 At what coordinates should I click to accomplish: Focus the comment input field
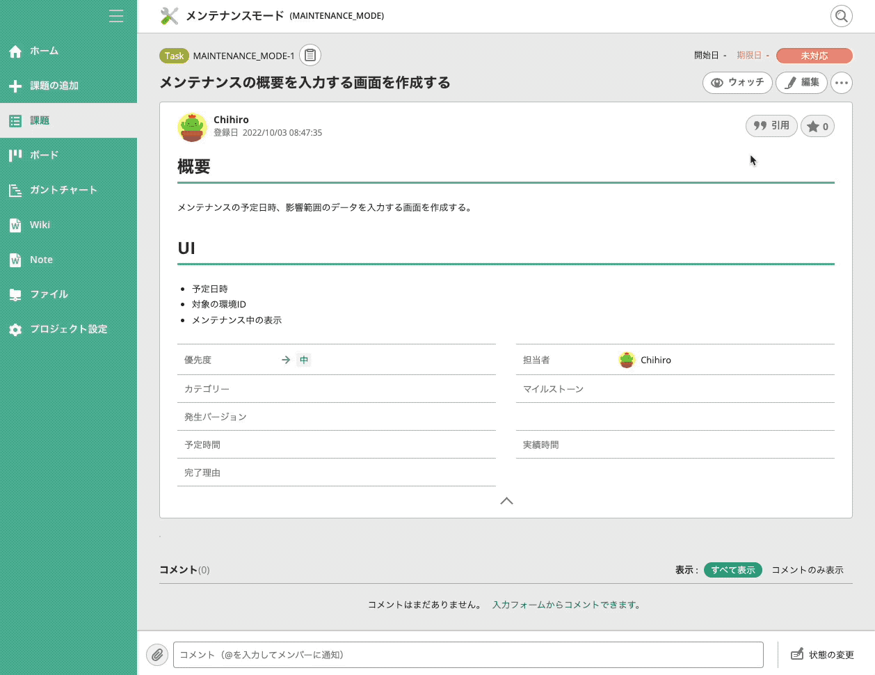click(x=468, y=655)
